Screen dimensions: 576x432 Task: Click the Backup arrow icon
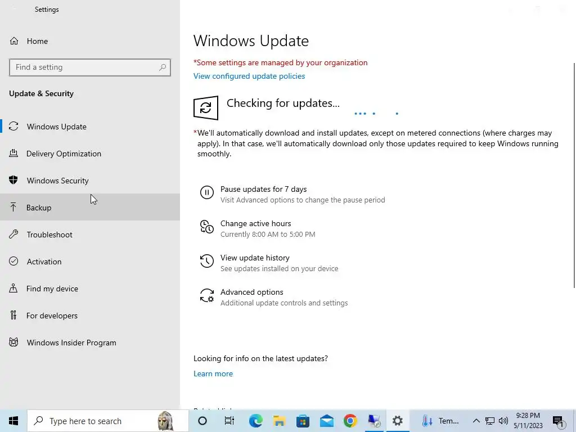coord(13,208)
